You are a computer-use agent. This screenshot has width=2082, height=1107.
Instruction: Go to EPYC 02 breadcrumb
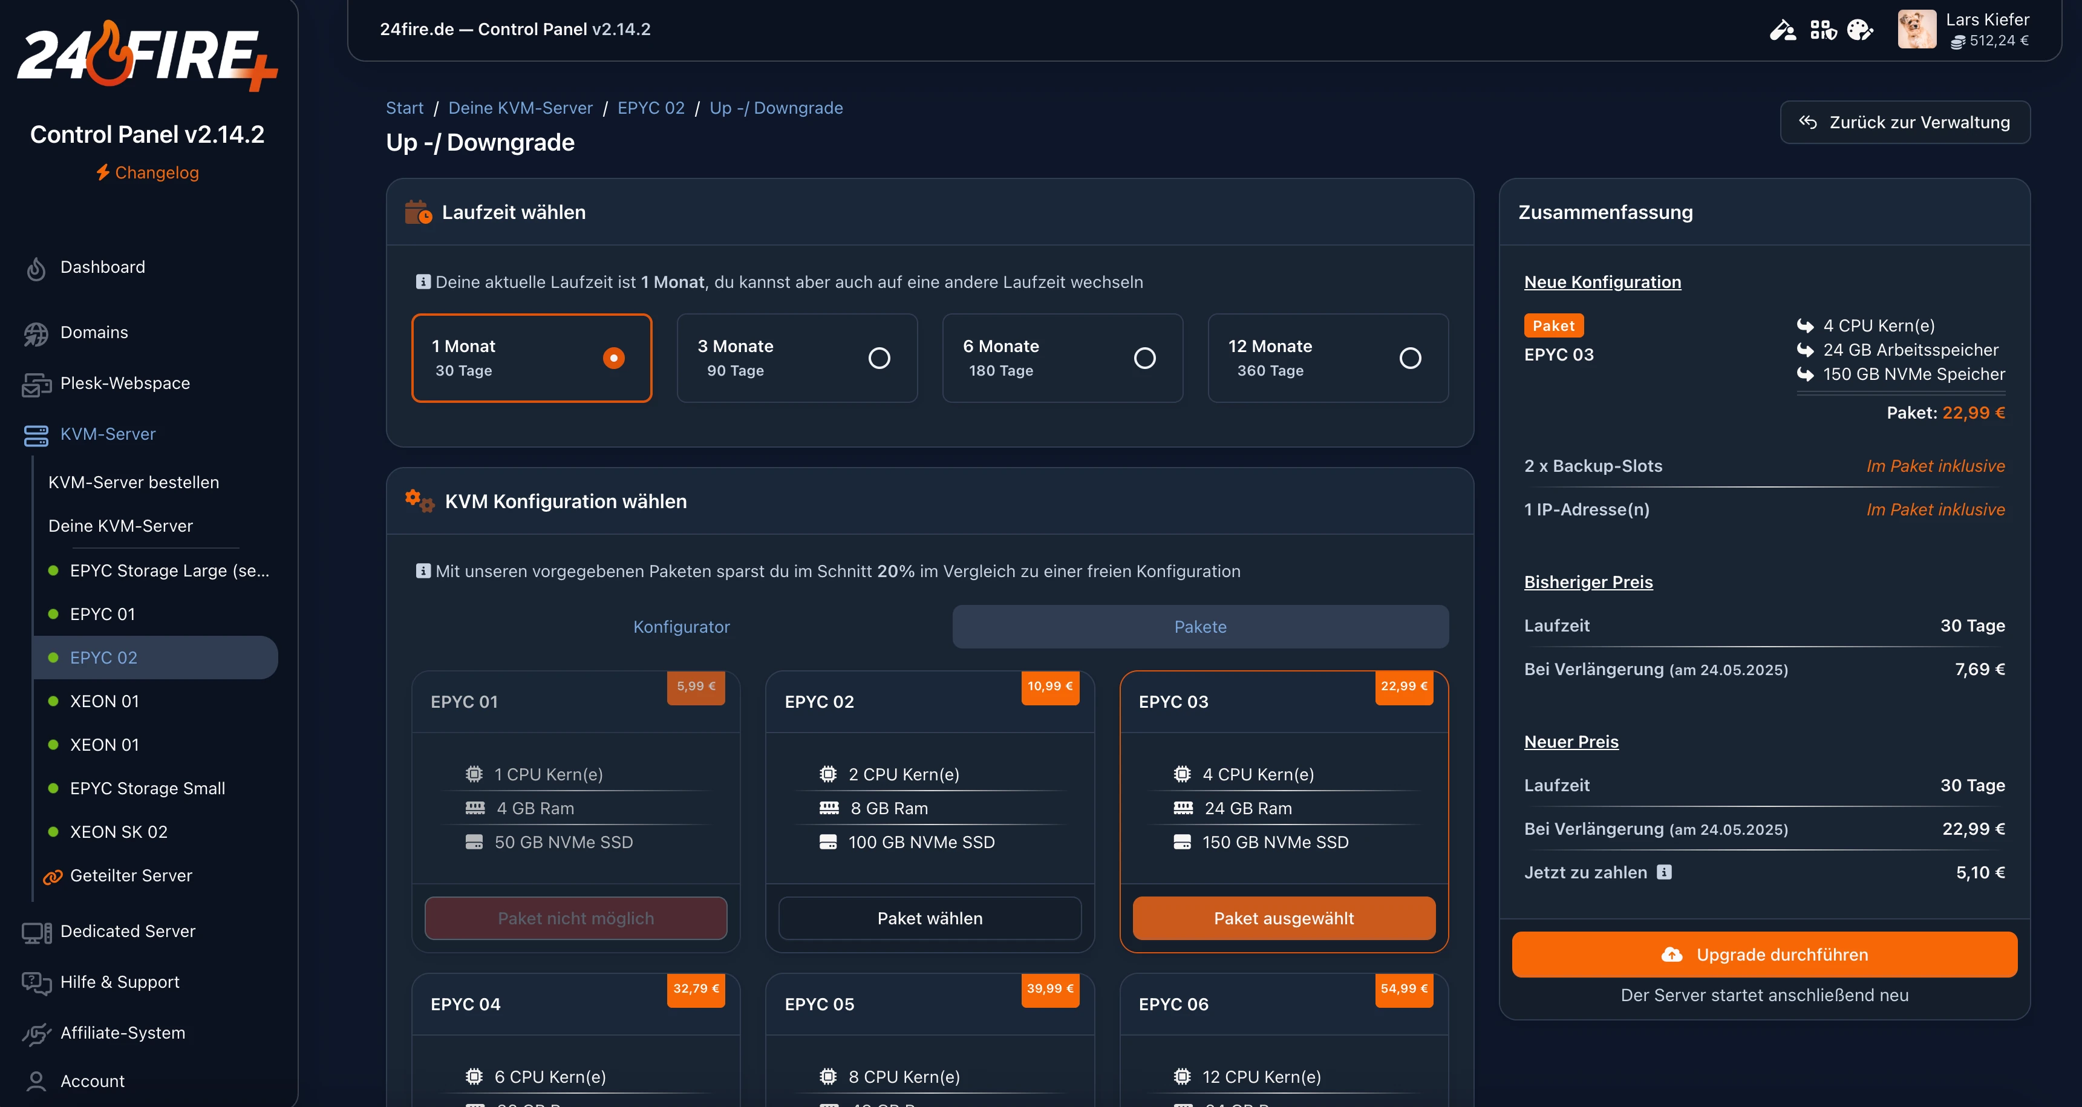pyautogui.click(x=651, y=108)
